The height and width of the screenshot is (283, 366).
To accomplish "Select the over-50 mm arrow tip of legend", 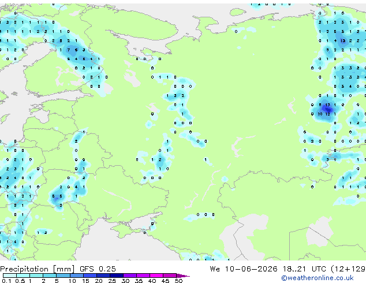I will click(183, 275).
